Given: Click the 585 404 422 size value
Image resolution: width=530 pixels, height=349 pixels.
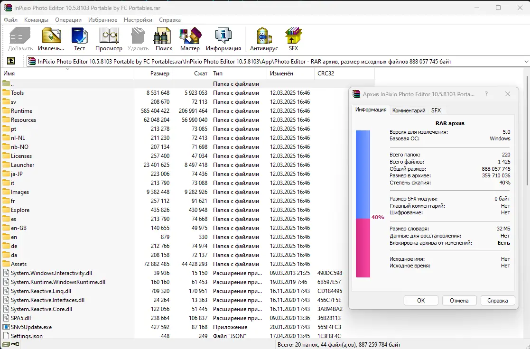Looking at the screenshot, I should pos(155,111).
